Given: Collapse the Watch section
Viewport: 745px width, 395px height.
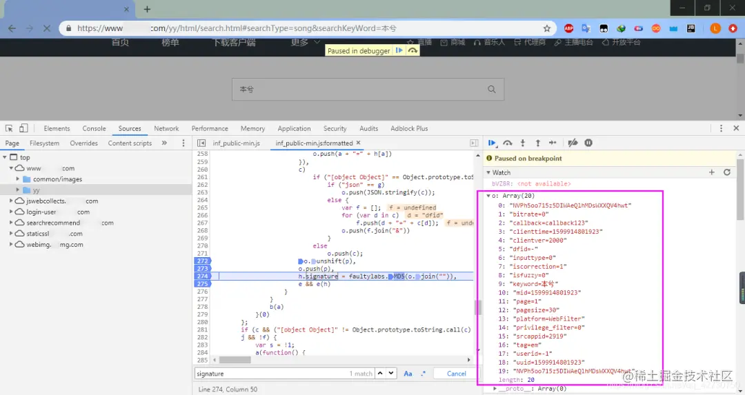Looking at the screenshot, I should click(489, 172).
